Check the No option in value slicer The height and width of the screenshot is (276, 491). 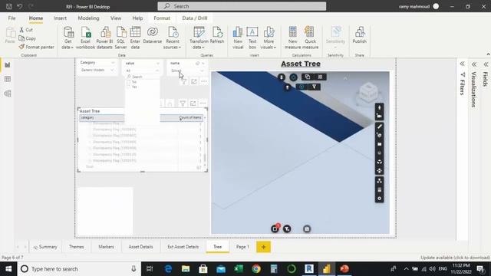[x=129, y=82]
